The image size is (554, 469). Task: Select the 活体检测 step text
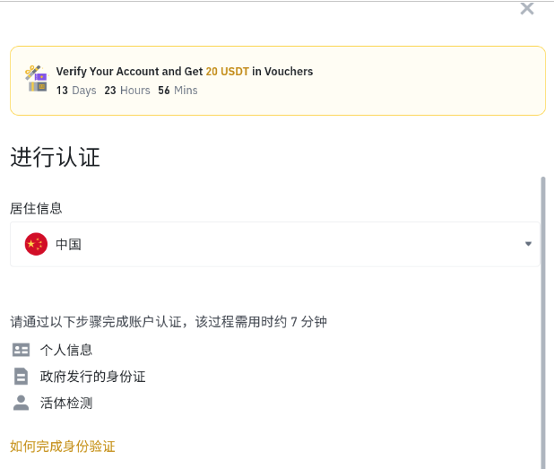point(66,404)
